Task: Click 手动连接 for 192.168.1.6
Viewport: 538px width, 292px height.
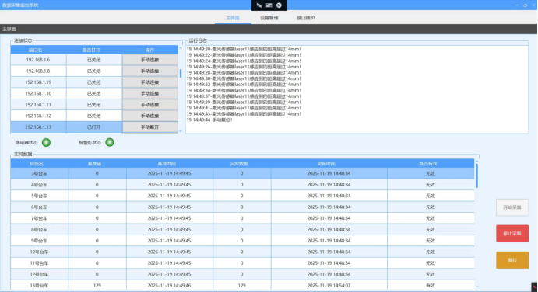Action: click(x=150, y=60)
